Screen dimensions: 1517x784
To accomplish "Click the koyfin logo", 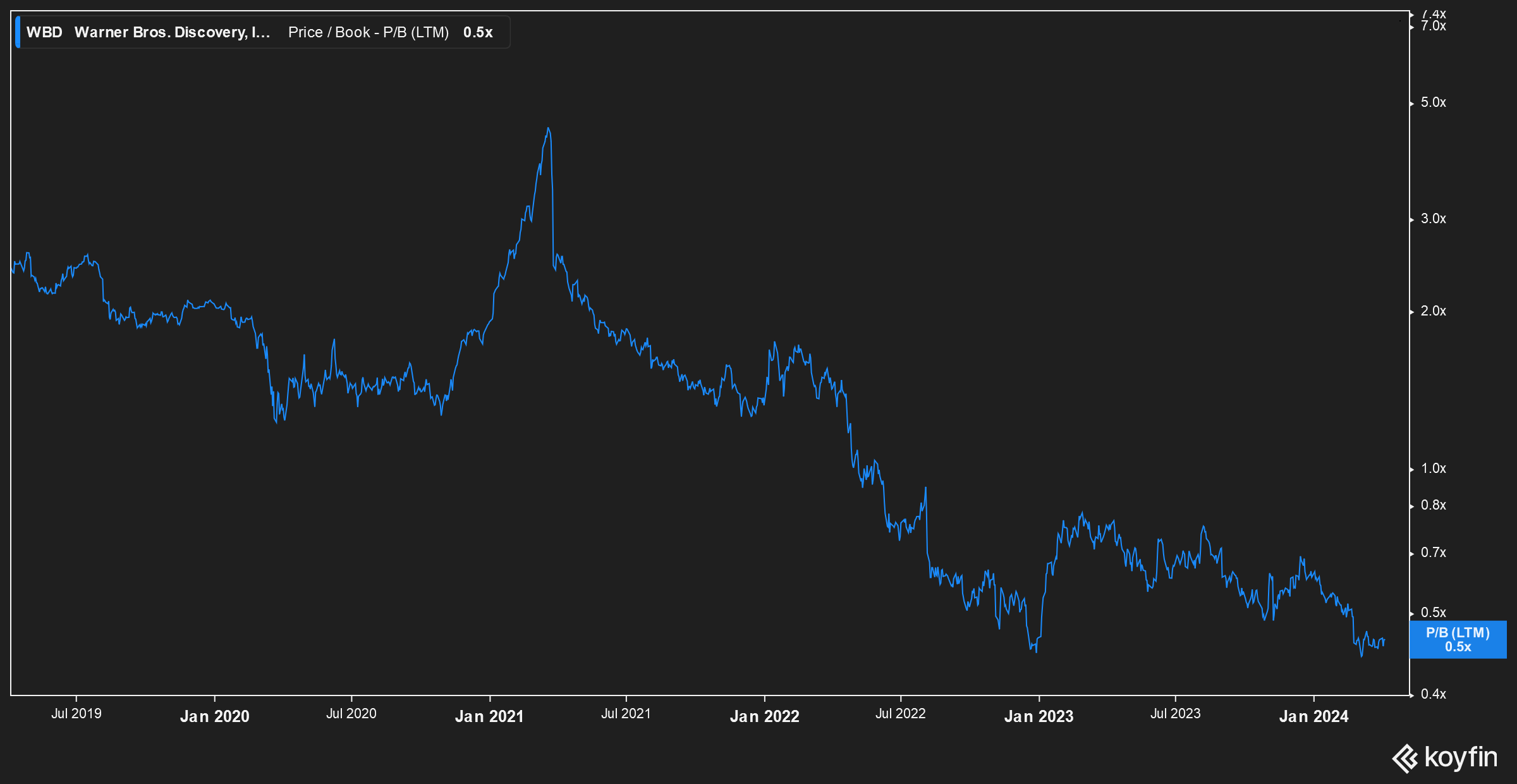I will pyautogui.click(x=1445, y=757).
